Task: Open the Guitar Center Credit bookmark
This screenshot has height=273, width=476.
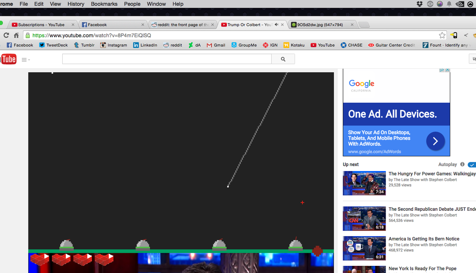Action: (x=392, y=45)
